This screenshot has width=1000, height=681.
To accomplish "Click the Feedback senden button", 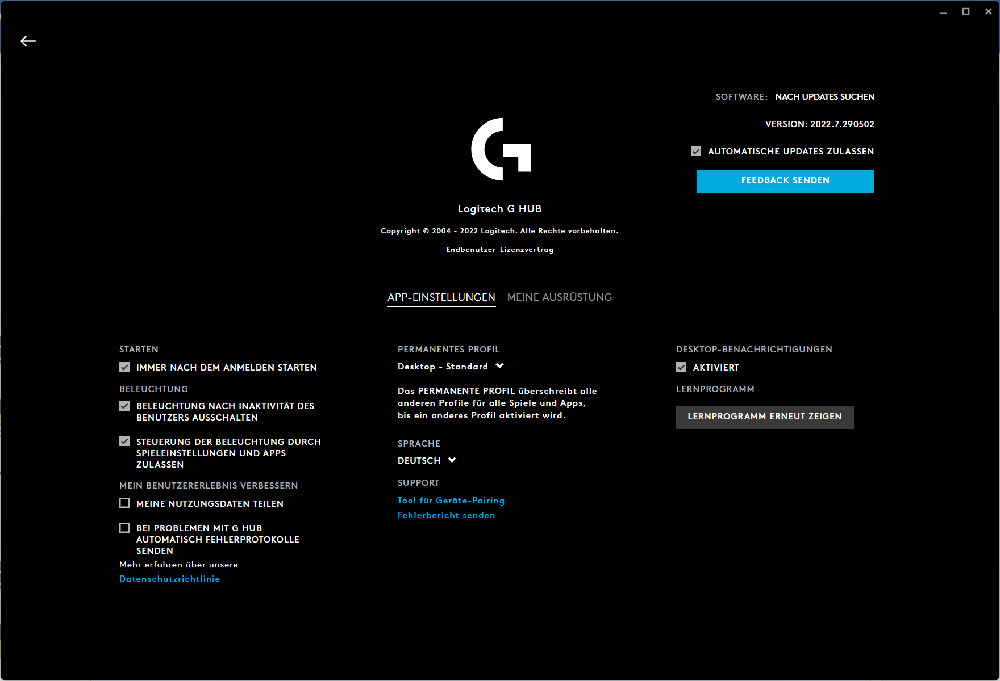I will coord(786,181).
